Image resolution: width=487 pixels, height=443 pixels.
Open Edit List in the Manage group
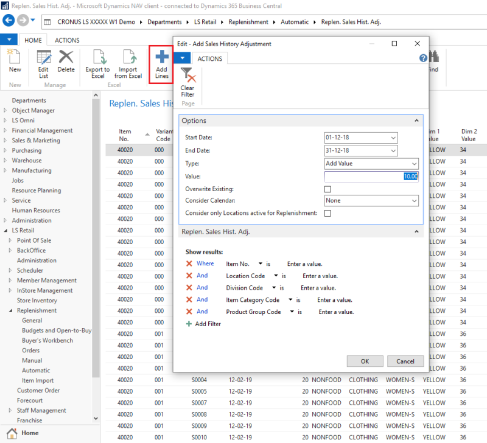click(x=43, y=64)
